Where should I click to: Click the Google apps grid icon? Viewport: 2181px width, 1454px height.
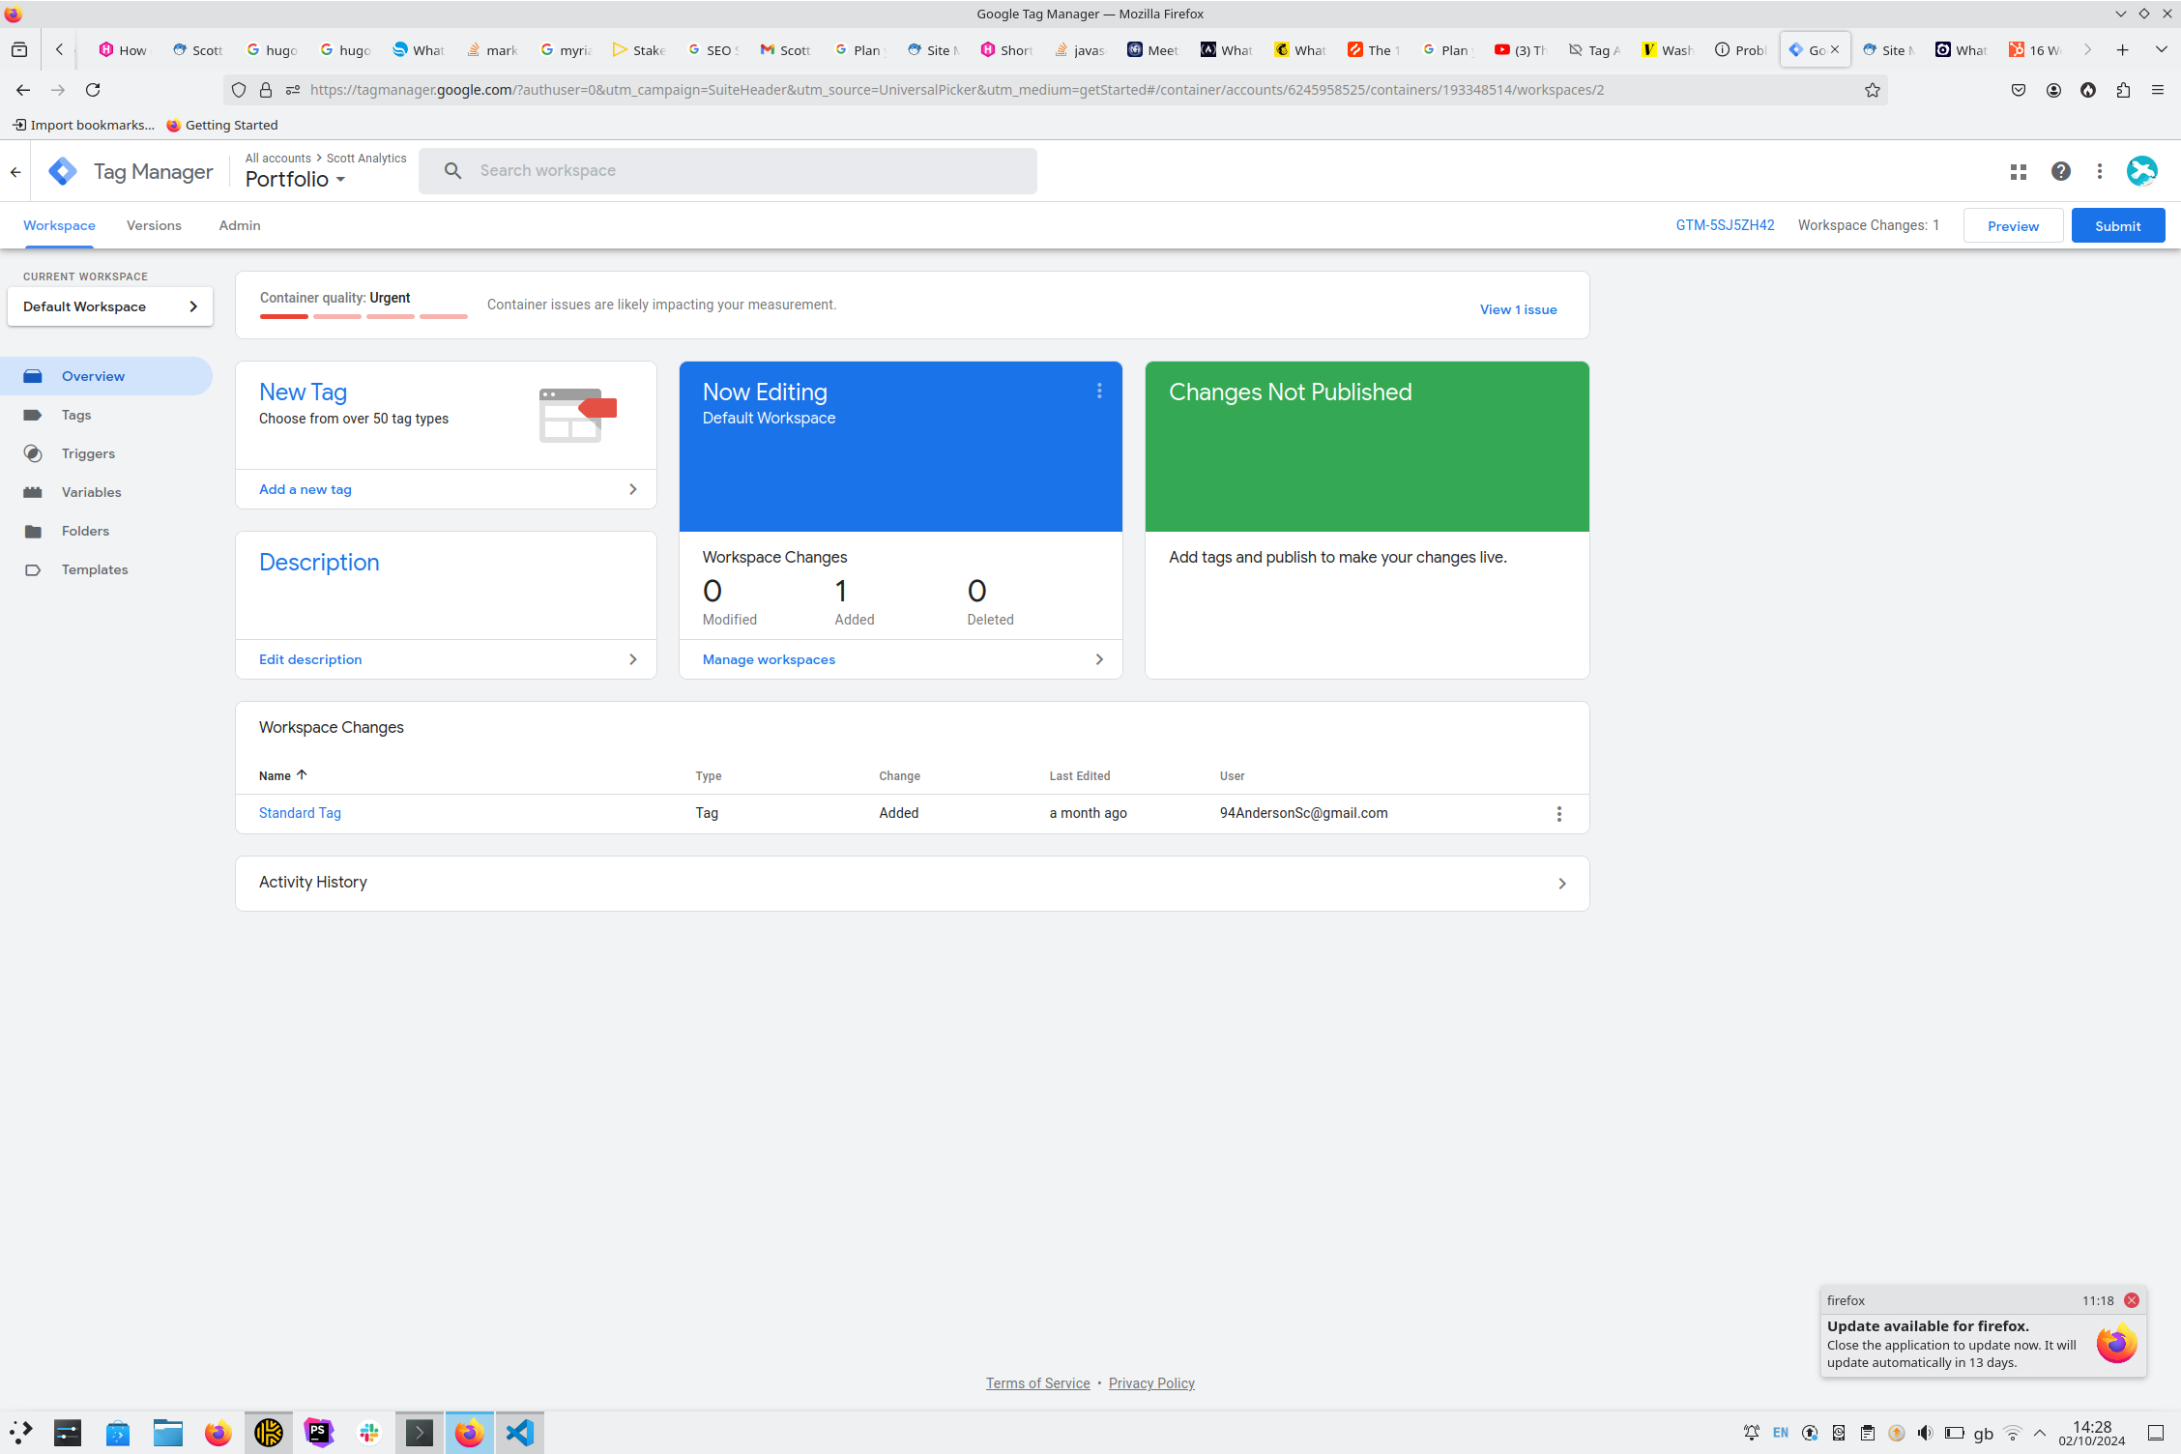[2019, 171]
